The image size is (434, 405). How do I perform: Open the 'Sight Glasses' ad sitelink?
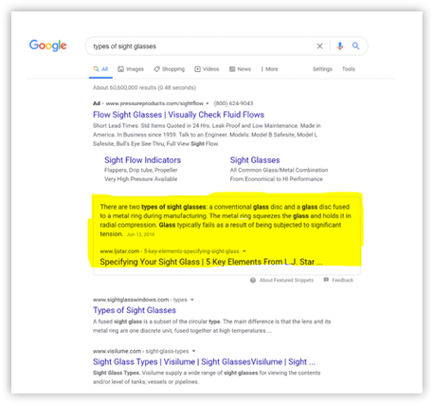tap(255, 160)
